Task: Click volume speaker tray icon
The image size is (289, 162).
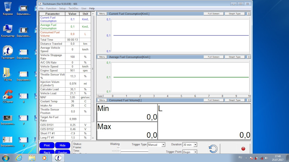Action: pos(266,158)
